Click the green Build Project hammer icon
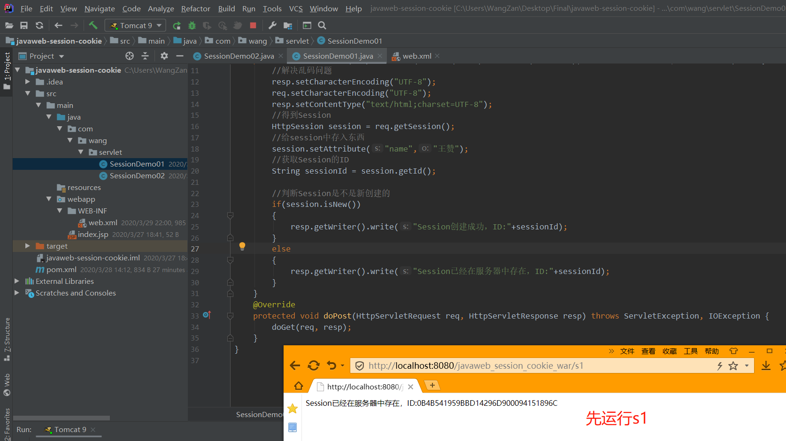Image resolution: width=786 pixels, height=441 pixels. (x=93, y=25)
